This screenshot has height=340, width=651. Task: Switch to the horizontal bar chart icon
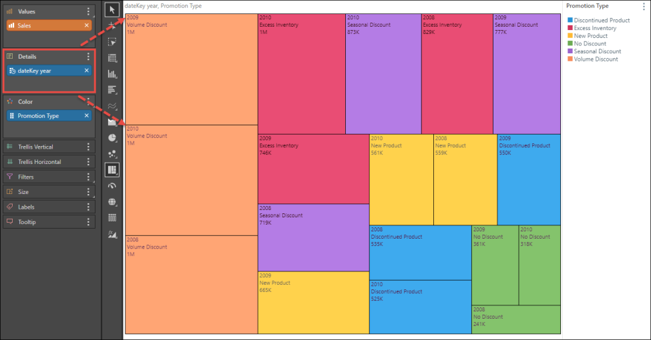coord(112,89)
